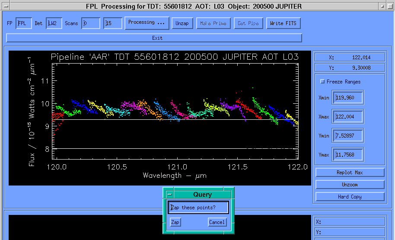Screen dimensions: 395x240
Task: Toggle the Freeze Ranges checkbox
Action: coord(322,82)
